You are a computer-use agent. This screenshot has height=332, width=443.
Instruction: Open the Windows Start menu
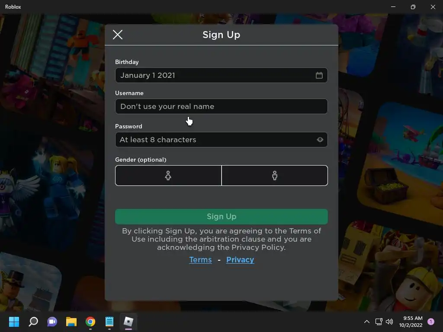pyautogui.click(x=14, y=322)
